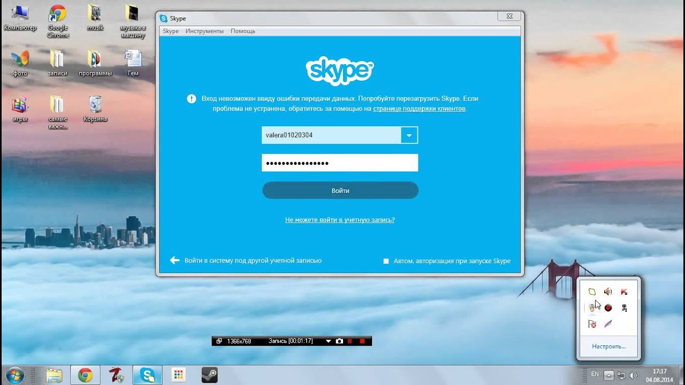Click the red record icon in tray popup
The image size is (685, 385).
[x=608, y=308]
